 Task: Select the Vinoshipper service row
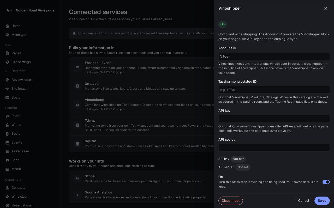pyautogui.click(x=141, y=105)
